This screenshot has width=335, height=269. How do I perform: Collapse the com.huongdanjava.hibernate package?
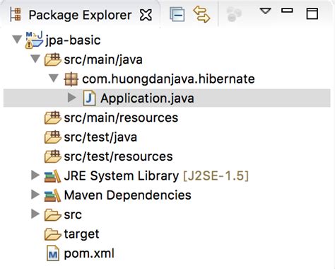(54, 78)
